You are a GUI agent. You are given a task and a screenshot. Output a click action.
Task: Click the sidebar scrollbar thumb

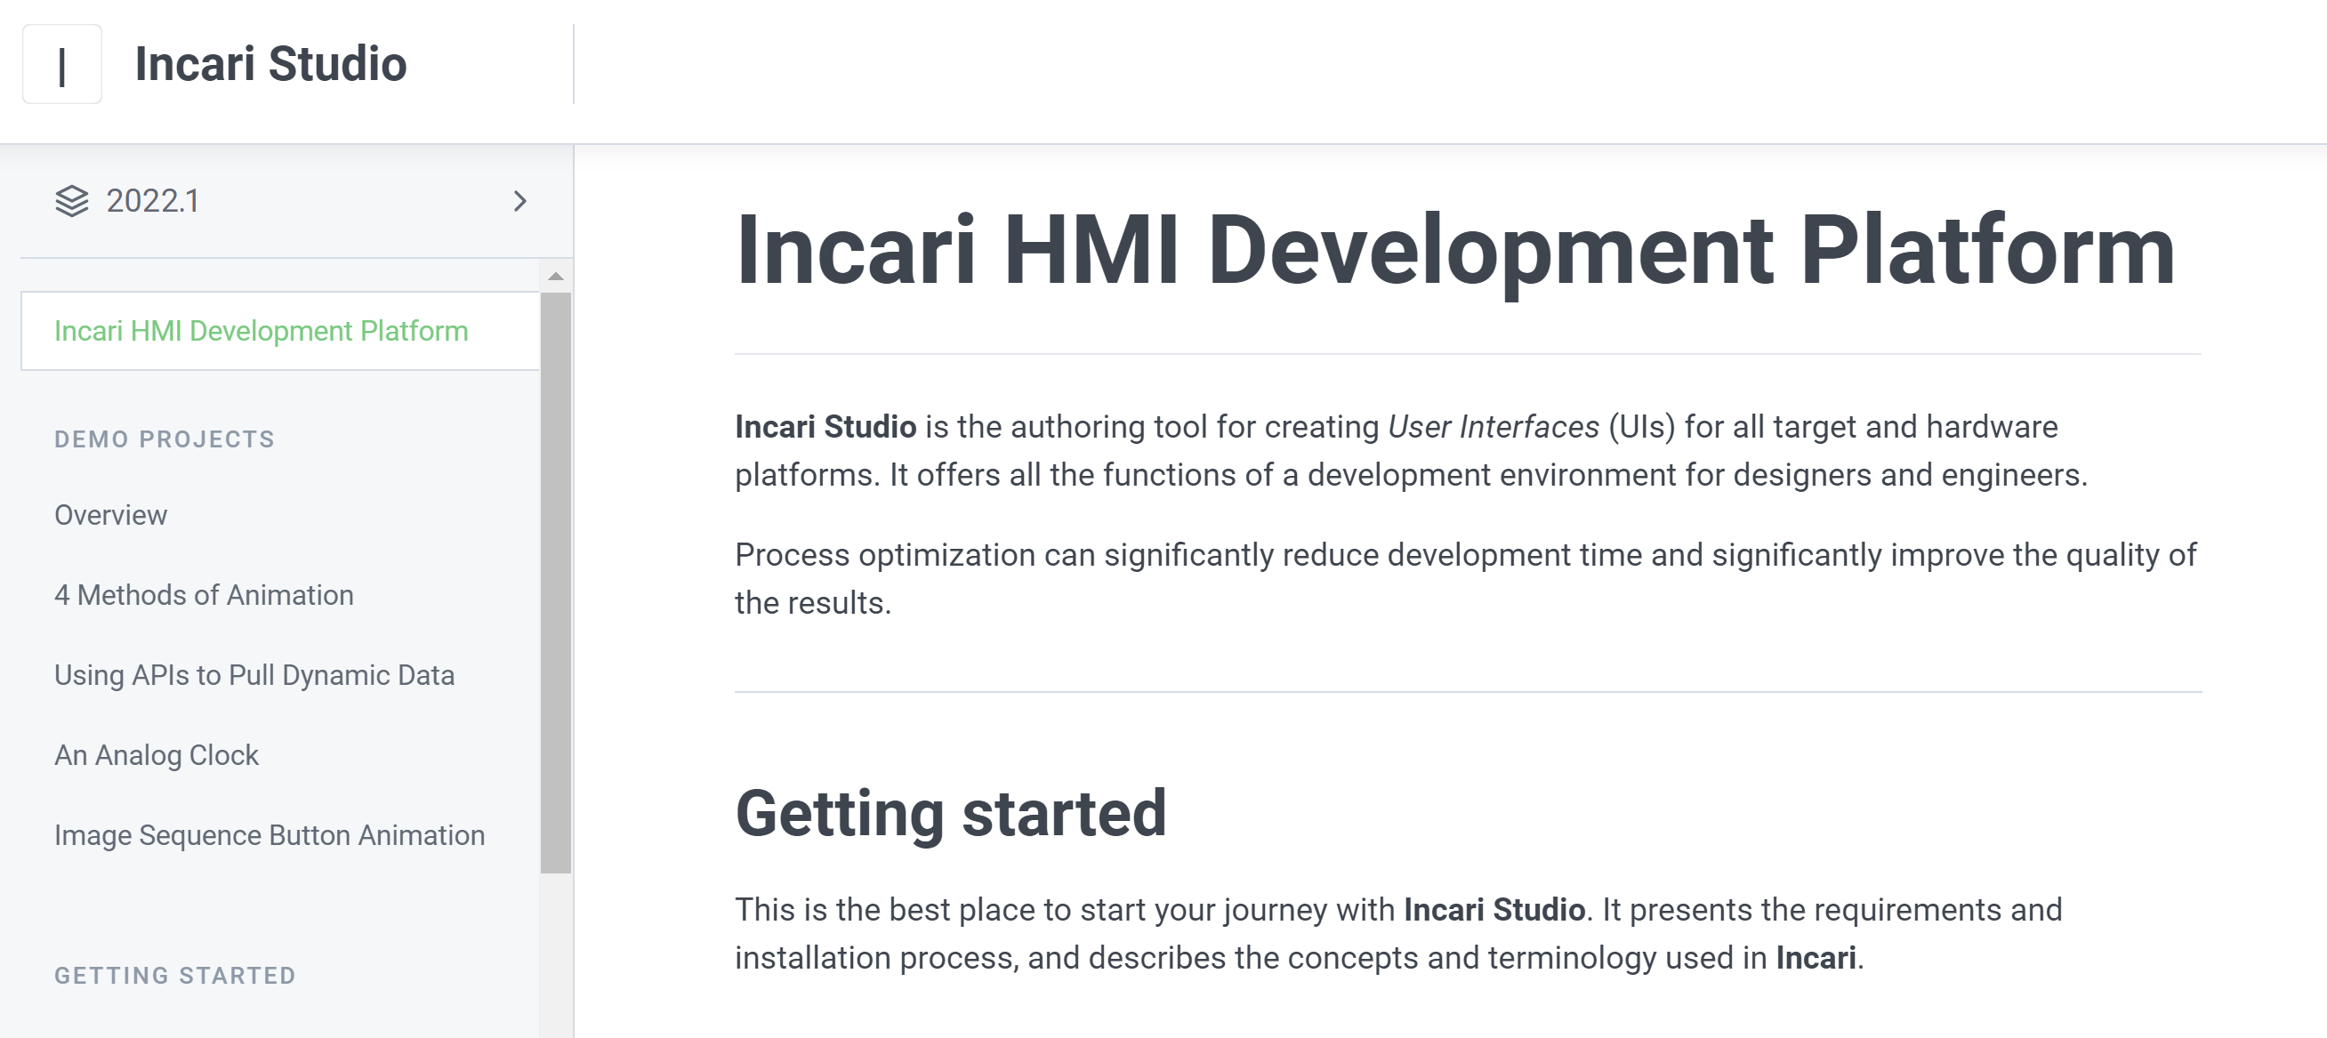(556, 582)
